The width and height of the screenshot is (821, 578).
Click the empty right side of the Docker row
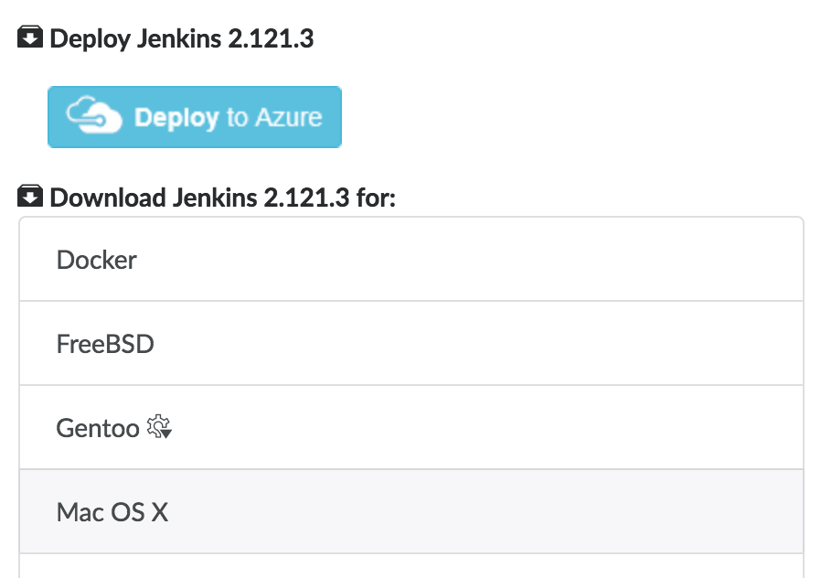[594, 260]
